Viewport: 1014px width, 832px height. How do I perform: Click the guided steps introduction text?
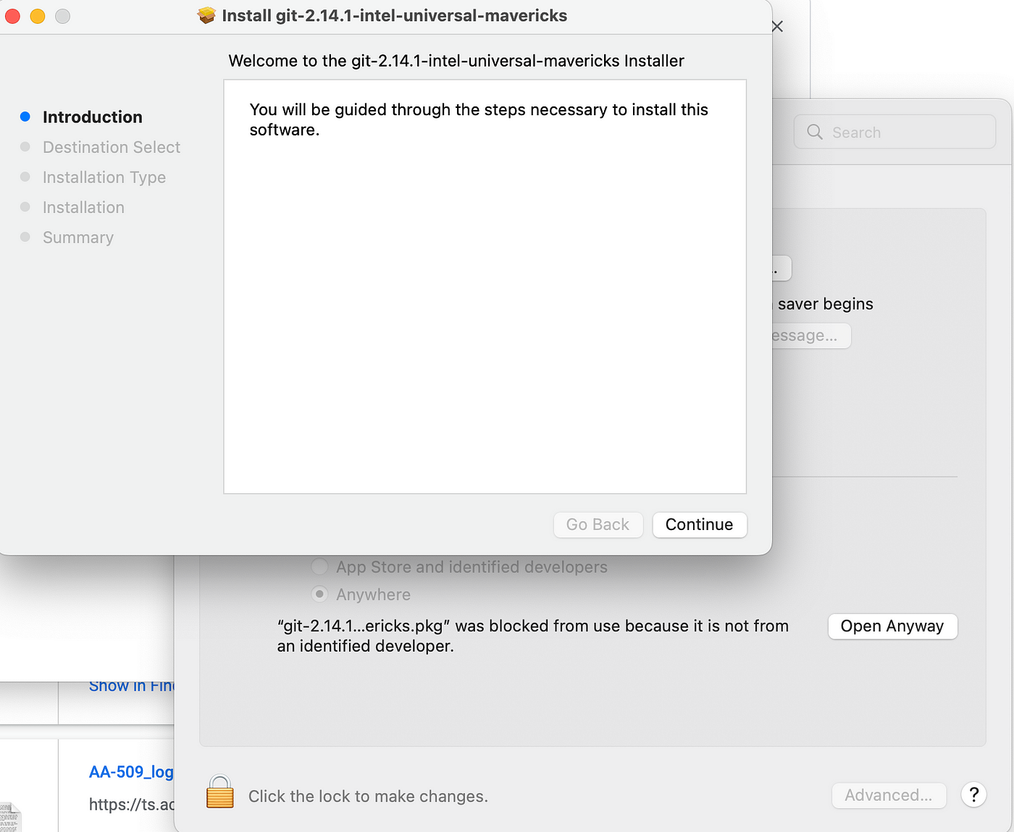tap(479, 119)
